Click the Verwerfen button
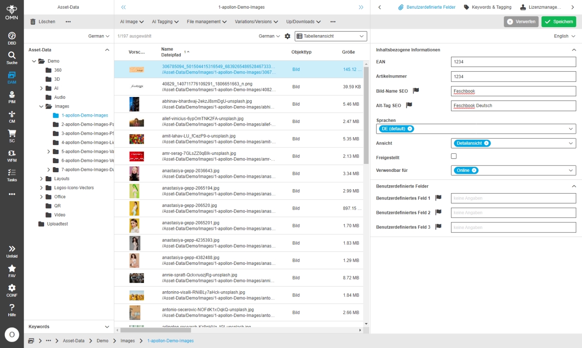Screen dimensions: 582x348 pos(521,22)
